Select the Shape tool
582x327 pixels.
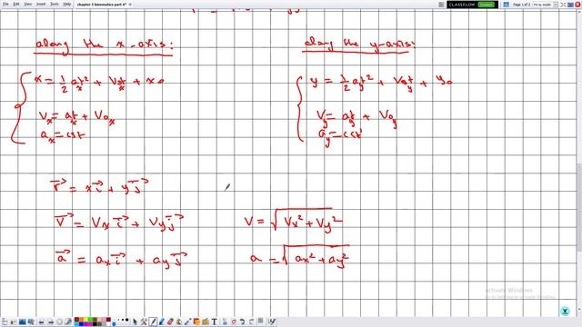click(x=196, y=322)
